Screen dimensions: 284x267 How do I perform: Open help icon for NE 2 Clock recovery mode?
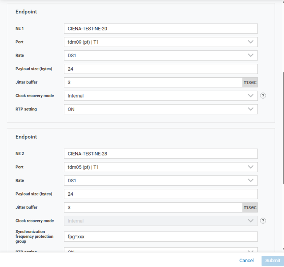pyautogui.click(x=263, y=221)
